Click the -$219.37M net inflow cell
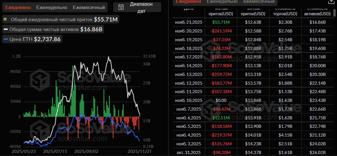 [221, 135]
